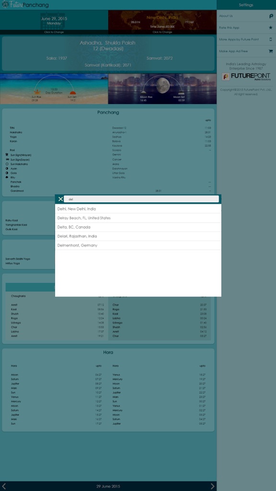This screenshot has width=276, height=491.
Task: Click the FuturePanchang logo icon
Action: pos(5,5)
